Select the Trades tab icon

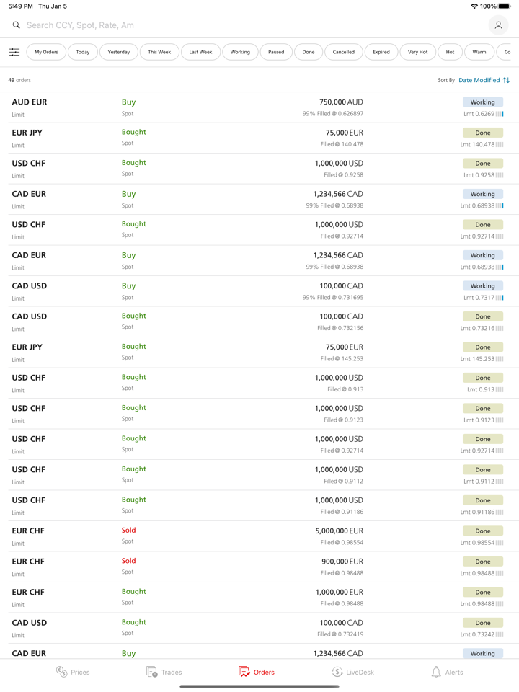pos(150,672)
